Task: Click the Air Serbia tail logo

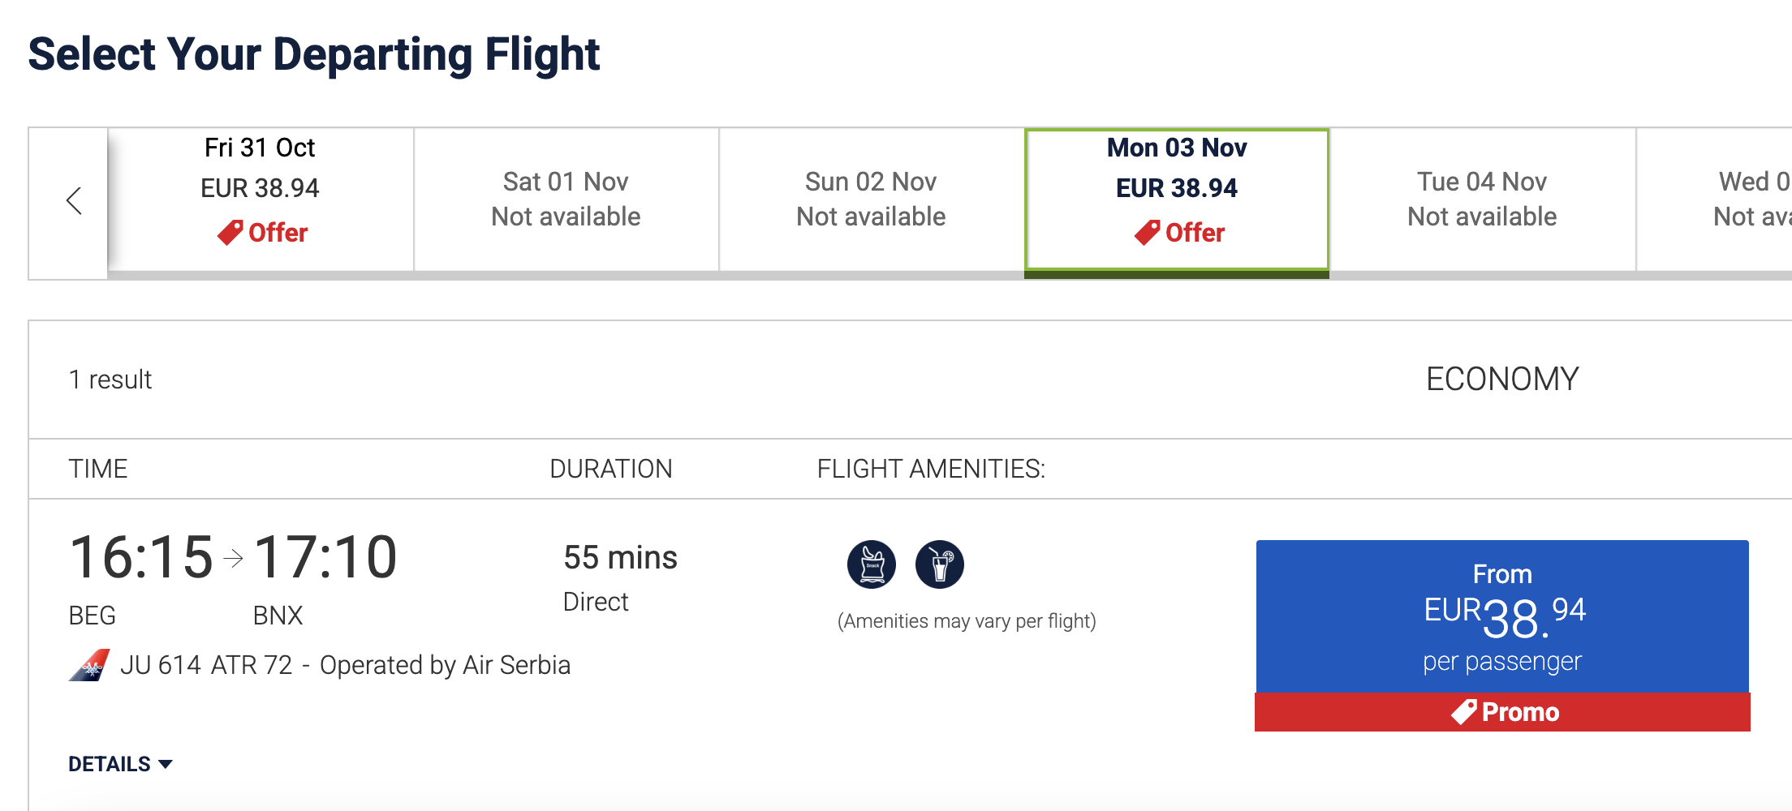Action: 89,665
